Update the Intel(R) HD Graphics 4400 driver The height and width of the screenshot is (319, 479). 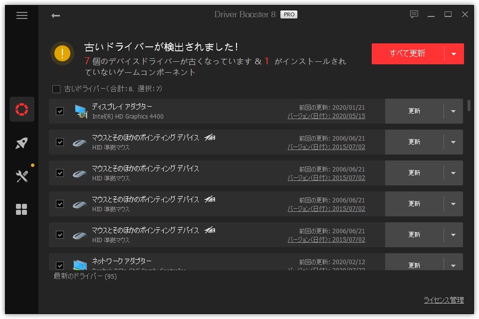pyautogui.click(x=414, y=111)
